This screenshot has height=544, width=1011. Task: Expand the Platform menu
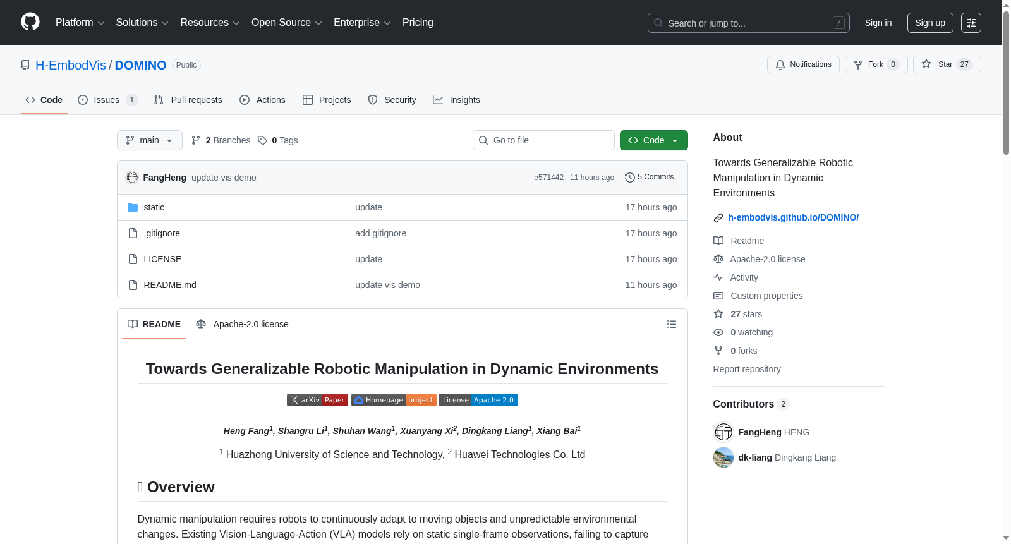(x=80, y=23)
